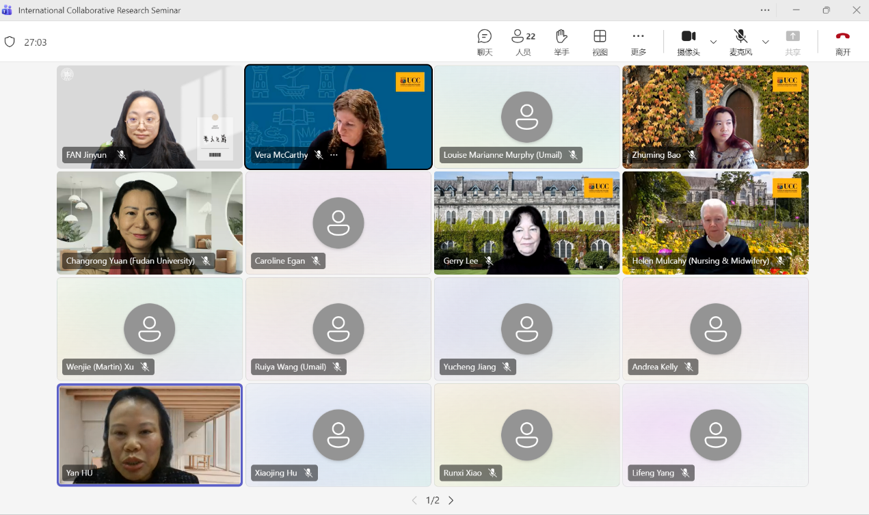This screenshot has height=515, width=869.
Task: Open title bar three-dot menu
Action: coord(765,10)
